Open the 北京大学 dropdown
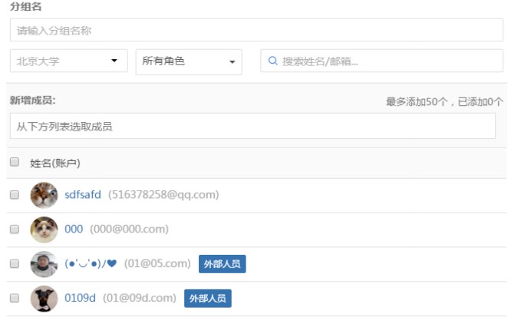This screenshot has height=317, width=521. click(x=69, y=61)
